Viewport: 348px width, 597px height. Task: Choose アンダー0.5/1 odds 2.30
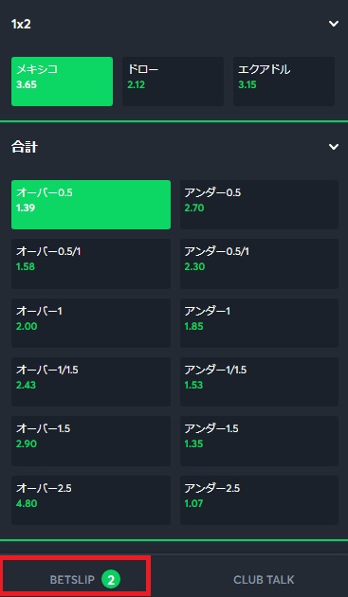259,263
